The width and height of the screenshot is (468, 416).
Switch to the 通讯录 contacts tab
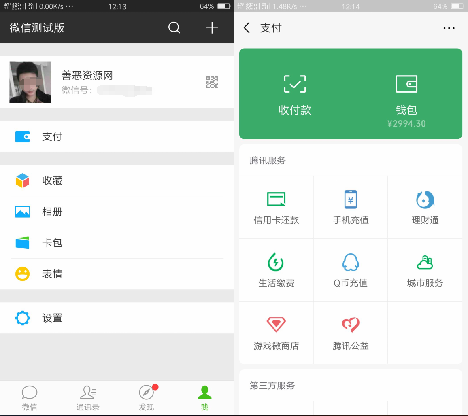(88, 398)
